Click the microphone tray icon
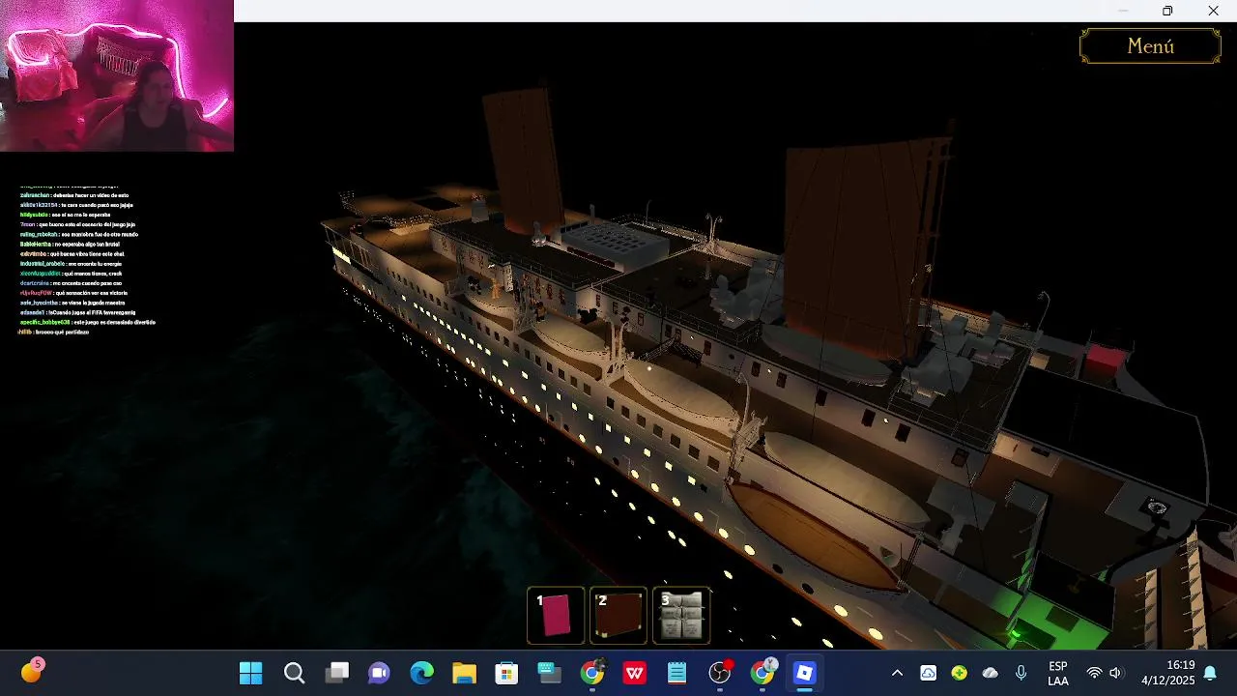 (x=1021, y=674)
